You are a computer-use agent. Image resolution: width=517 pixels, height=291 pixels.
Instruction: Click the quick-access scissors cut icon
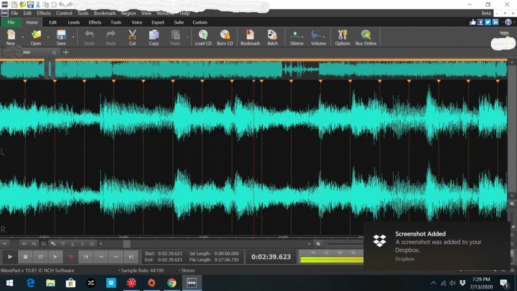pyautogui.click(x=38, y=5)
